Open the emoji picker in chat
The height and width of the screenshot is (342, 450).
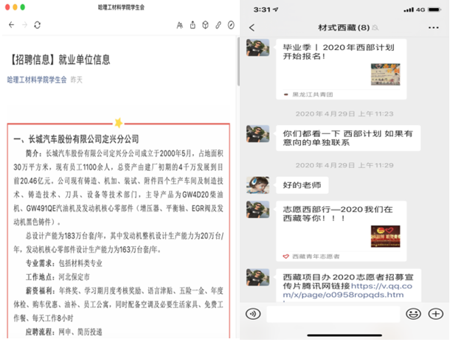click(414, 313)
